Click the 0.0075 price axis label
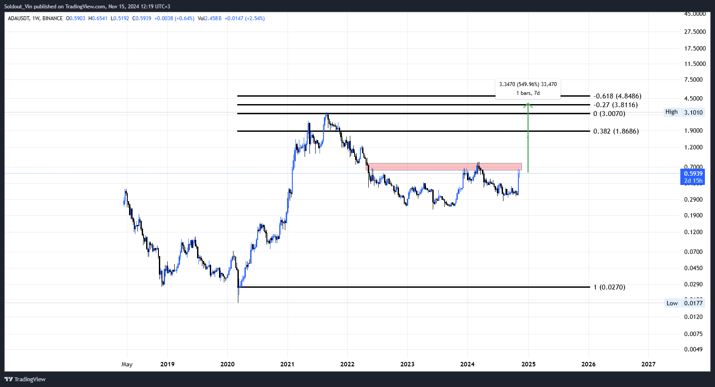 click(x=693, y=334)
